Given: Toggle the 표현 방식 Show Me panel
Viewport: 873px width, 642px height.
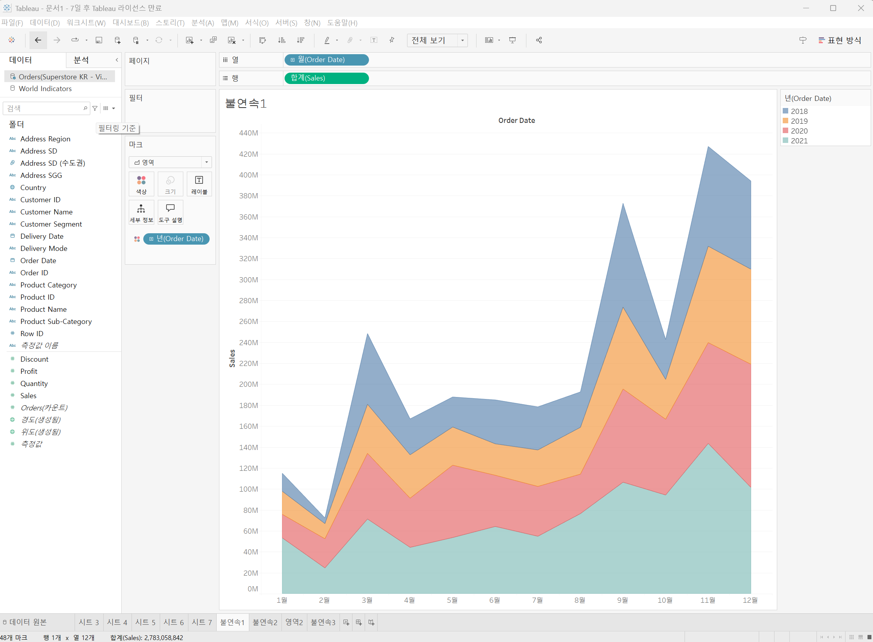Looking at the screenshot, I should [840, 40].
